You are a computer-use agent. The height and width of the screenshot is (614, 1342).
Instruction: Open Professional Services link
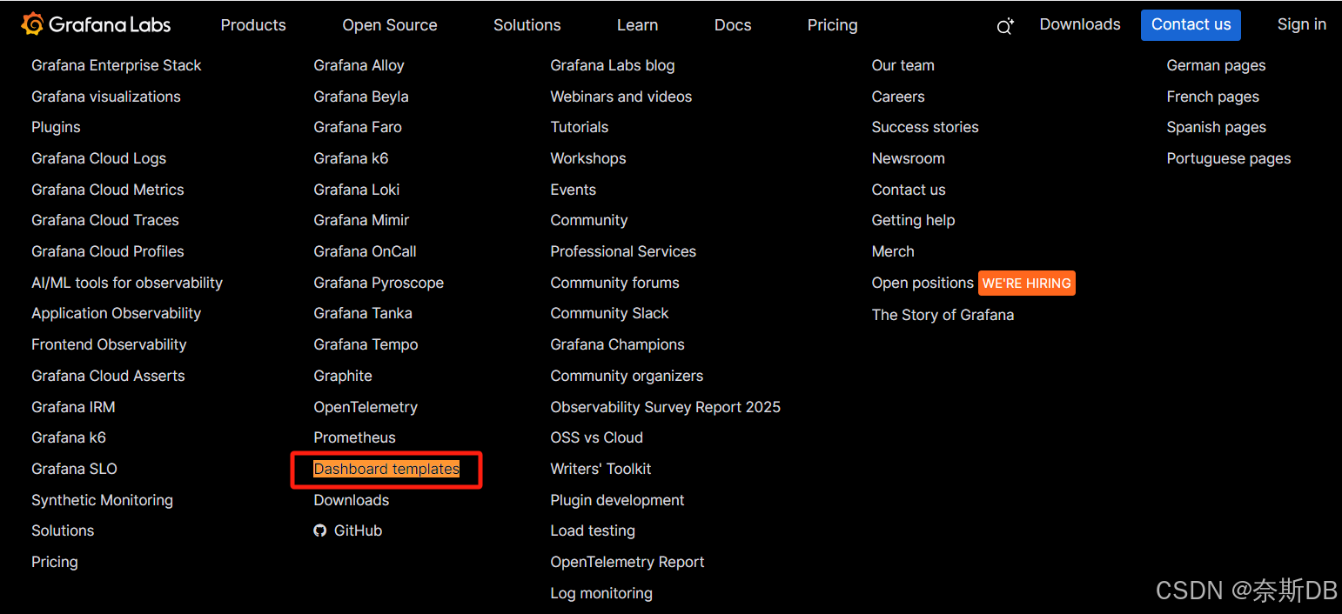pyautogui.click(x=623, y=251)
